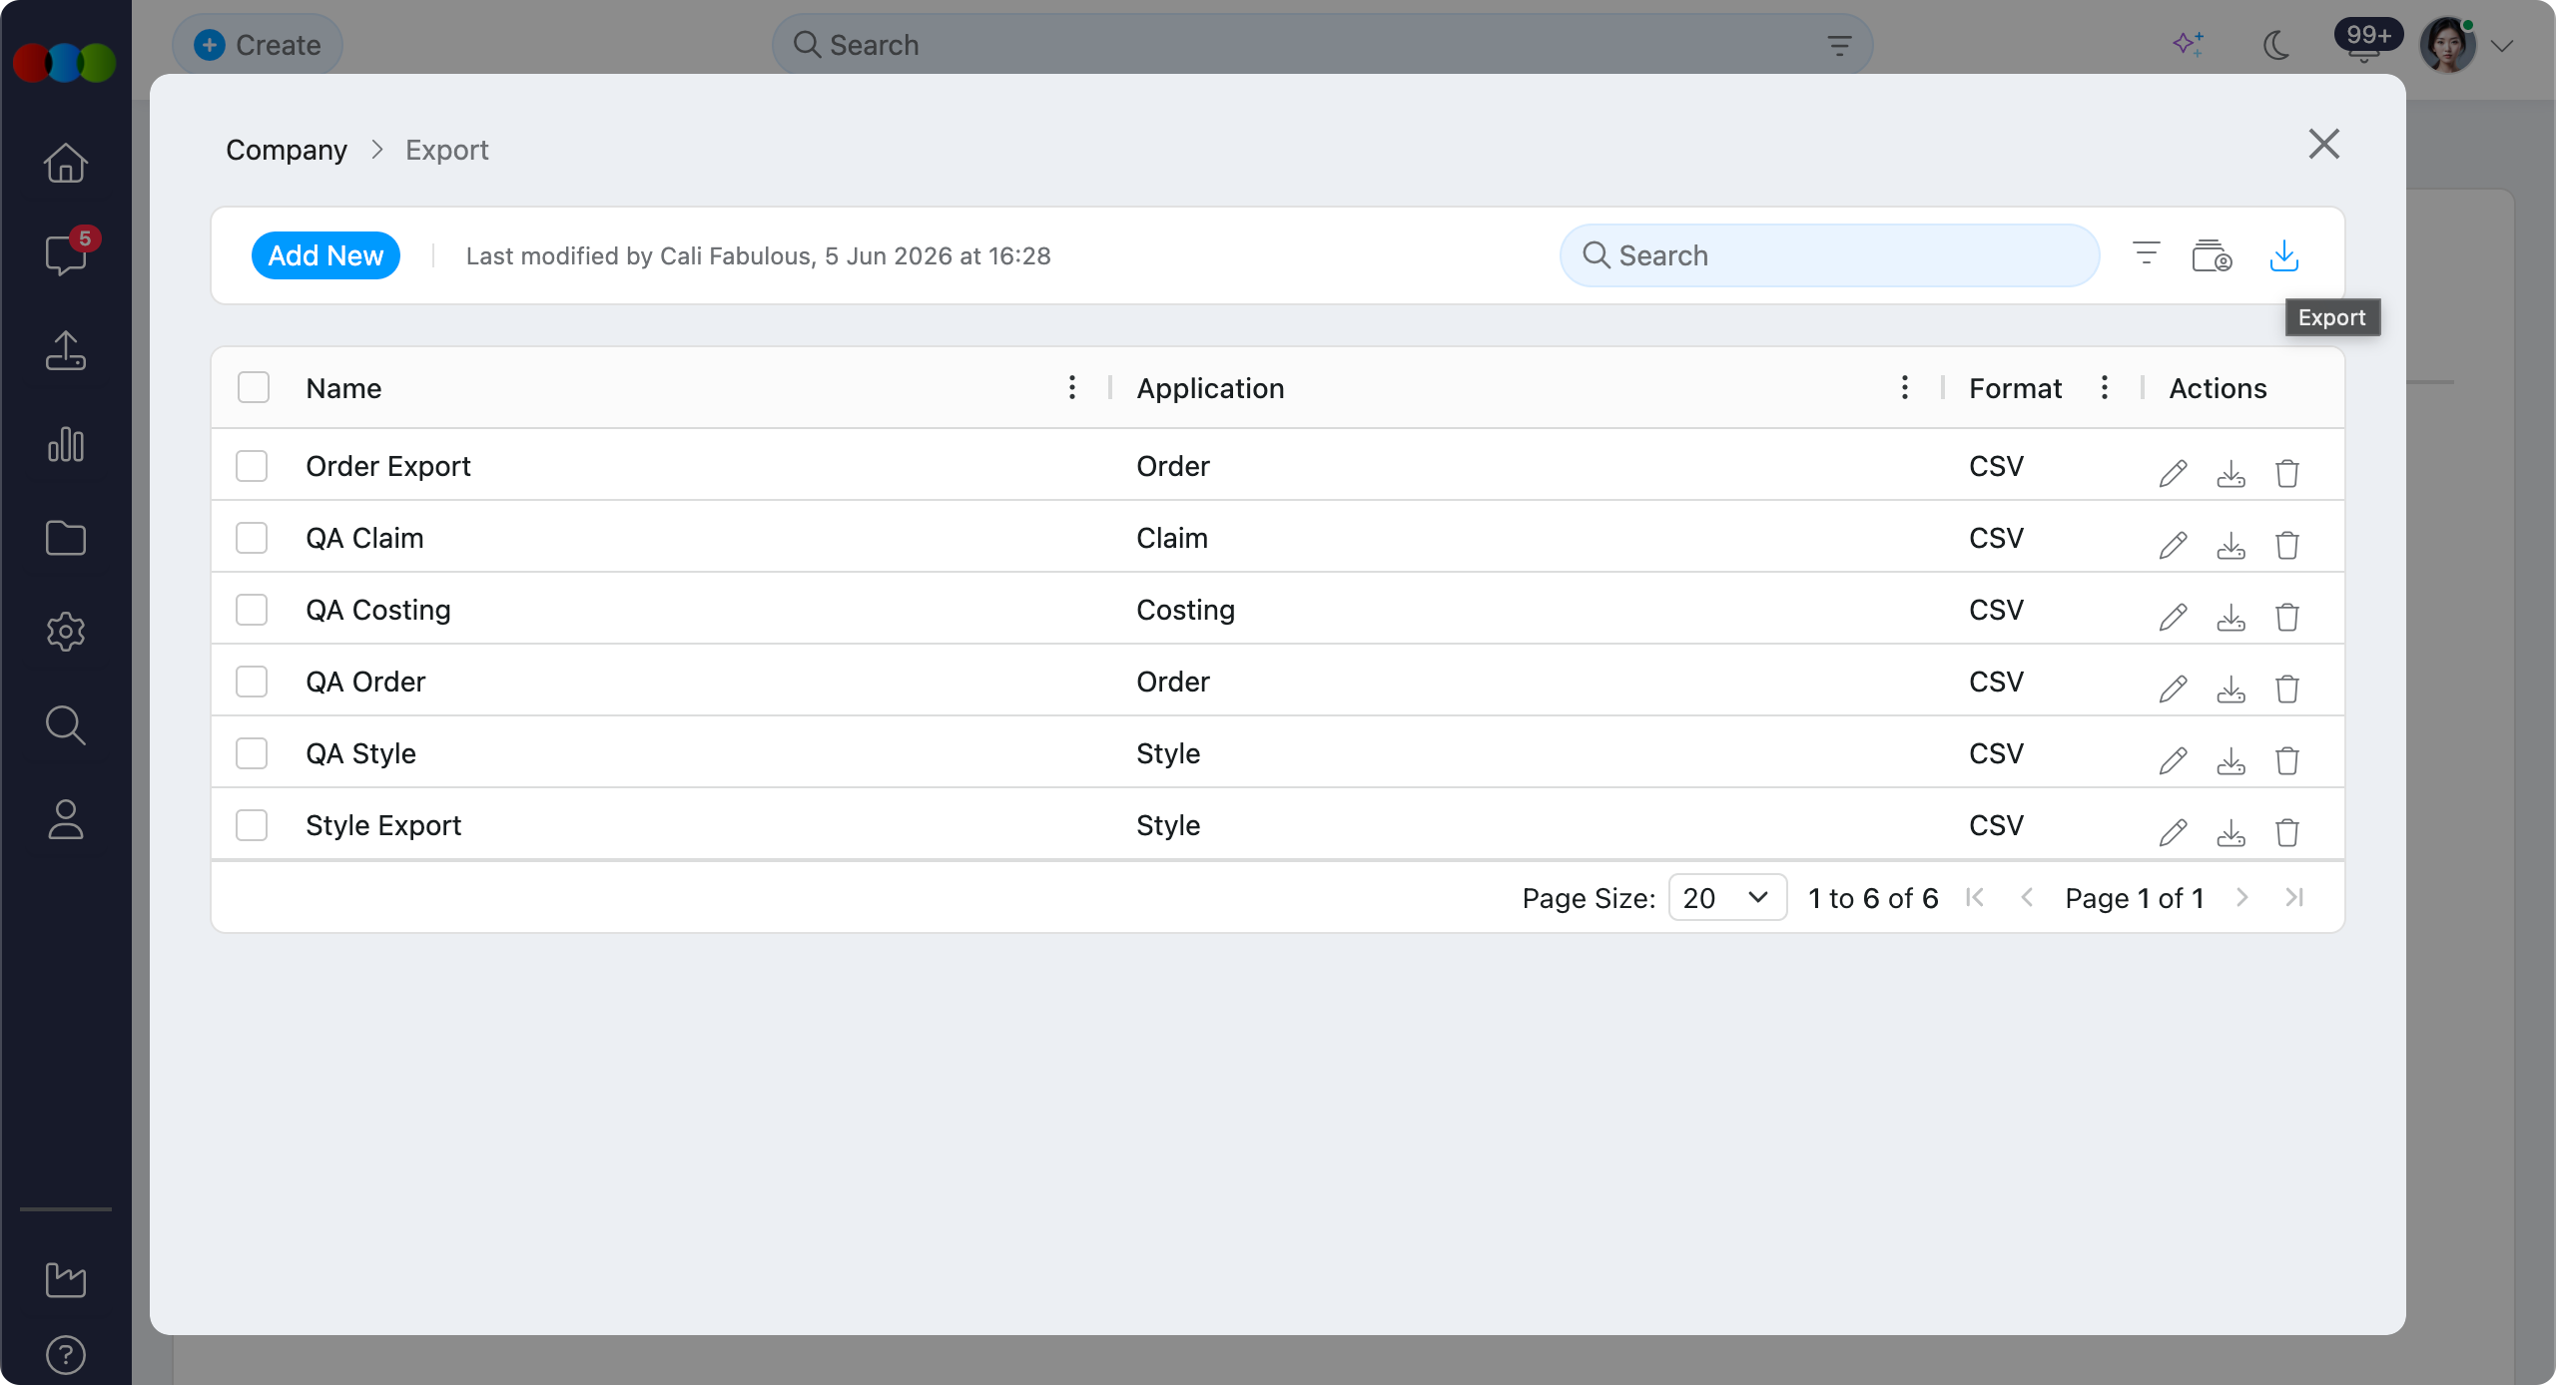Delete the Order Export row
Image resolution: width=2556 pixels, height=1385 pixels.
click(2287, 473)
